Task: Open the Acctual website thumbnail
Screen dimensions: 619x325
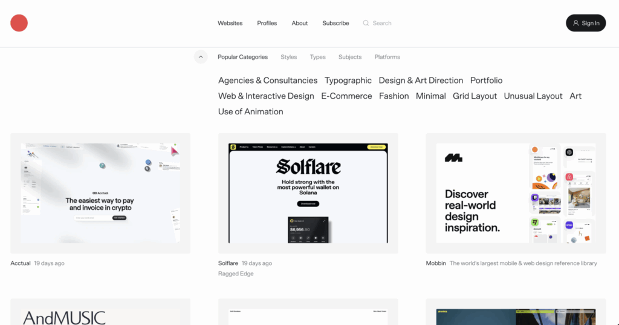Action: tap(100, 193)
